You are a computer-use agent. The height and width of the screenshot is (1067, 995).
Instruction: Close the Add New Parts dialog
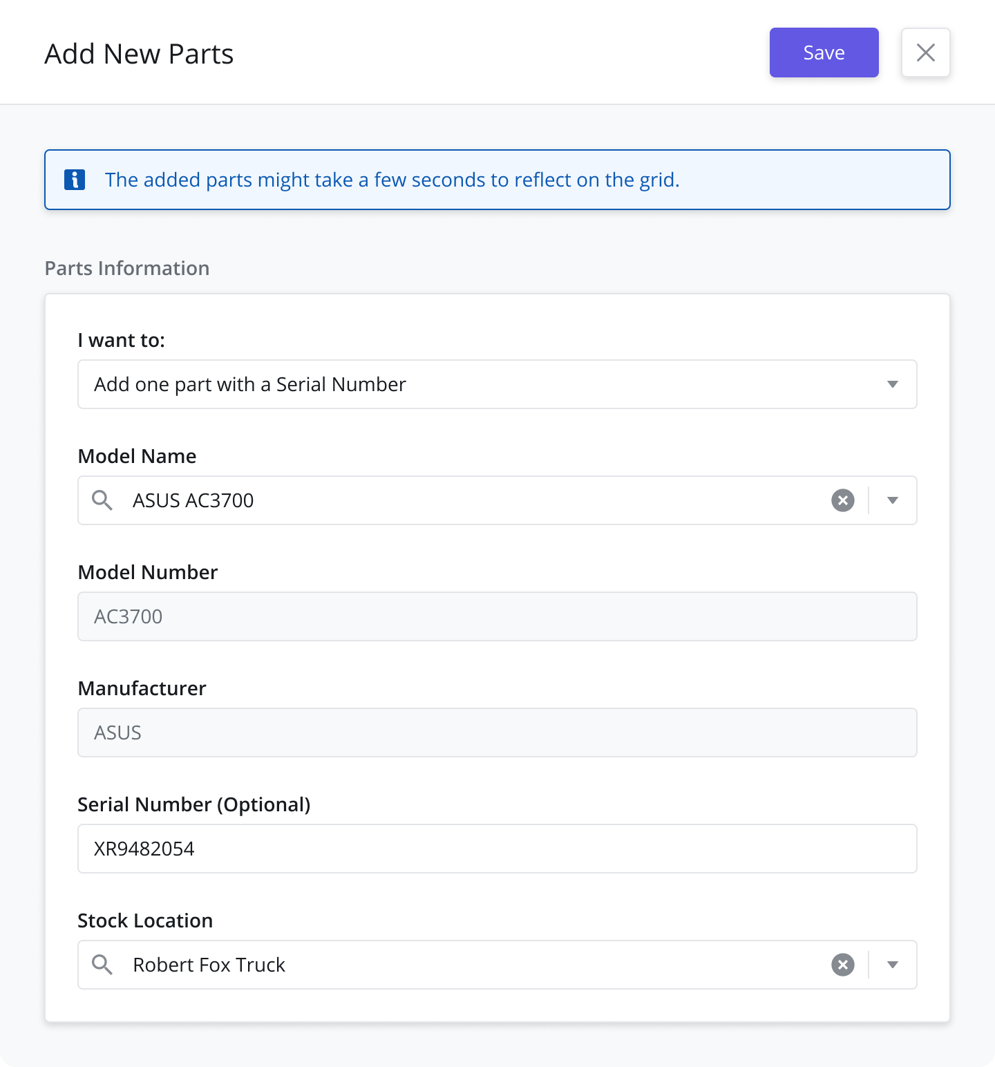tap(926, 53)
